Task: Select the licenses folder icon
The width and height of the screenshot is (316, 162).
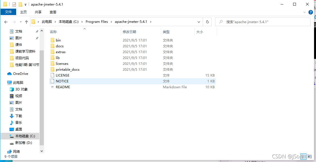Action: coord(52,63)
